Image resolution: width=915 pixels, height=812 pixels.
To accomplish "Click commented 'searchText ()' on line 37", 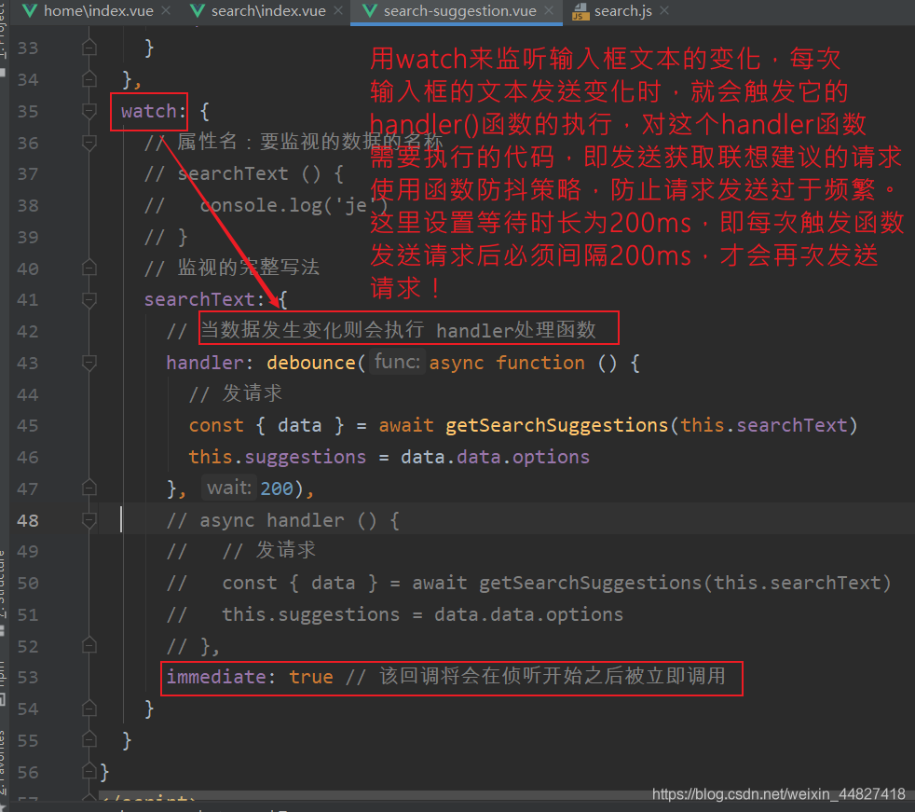I will [x=249, y=173].
